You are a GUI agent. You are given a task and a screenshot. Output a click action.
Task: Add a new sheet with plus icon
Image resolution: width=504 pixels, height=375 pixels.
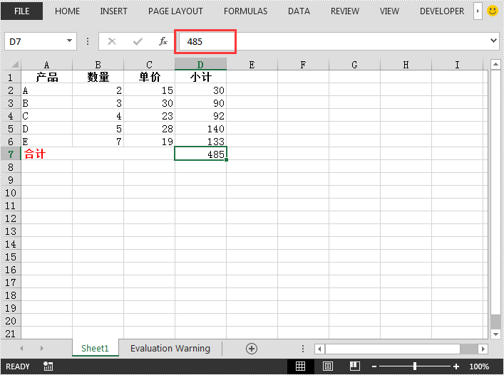click(252, 349)
